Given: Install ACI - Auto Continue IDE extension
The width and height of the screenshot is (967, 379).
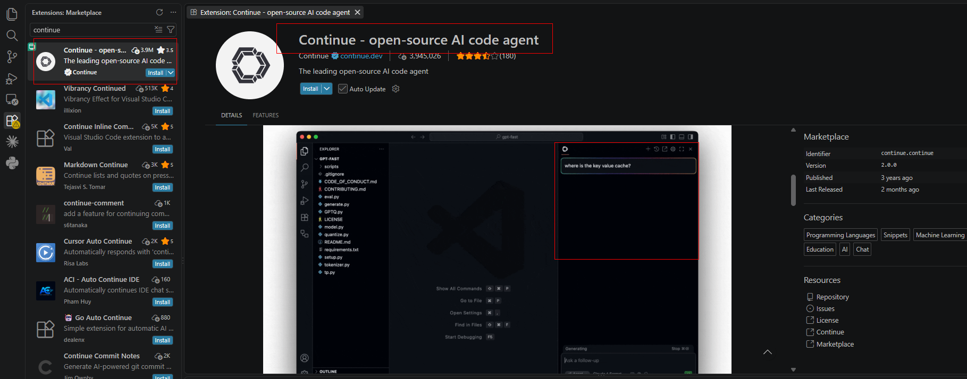Looking at the screenshot, I should pos(162,302).
